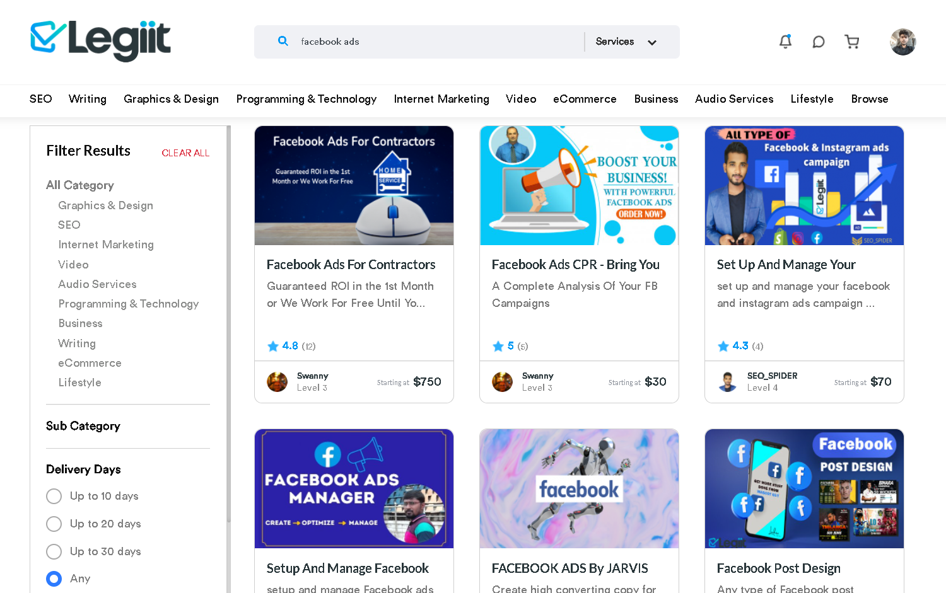Viewport: 946px width, 593px height.
Task: Expand the All Category filter list
Action: point(80,185)
